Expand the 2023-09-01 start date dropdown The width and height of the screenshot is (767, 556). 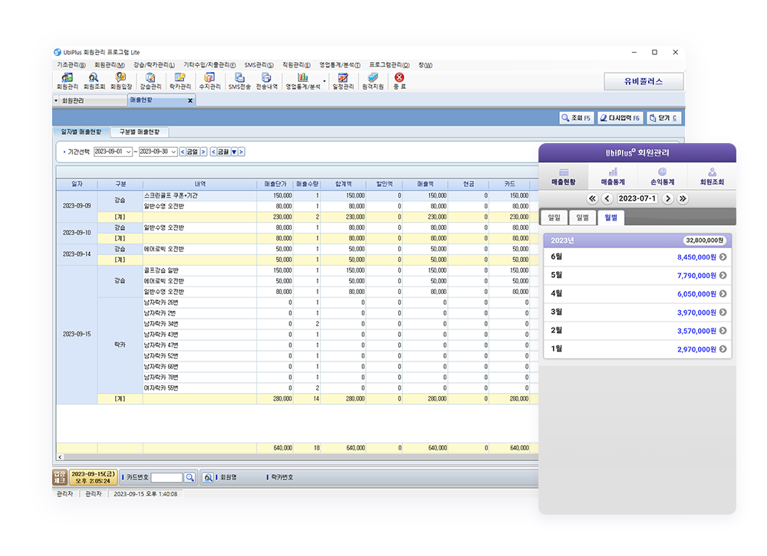tap(128, 152)
